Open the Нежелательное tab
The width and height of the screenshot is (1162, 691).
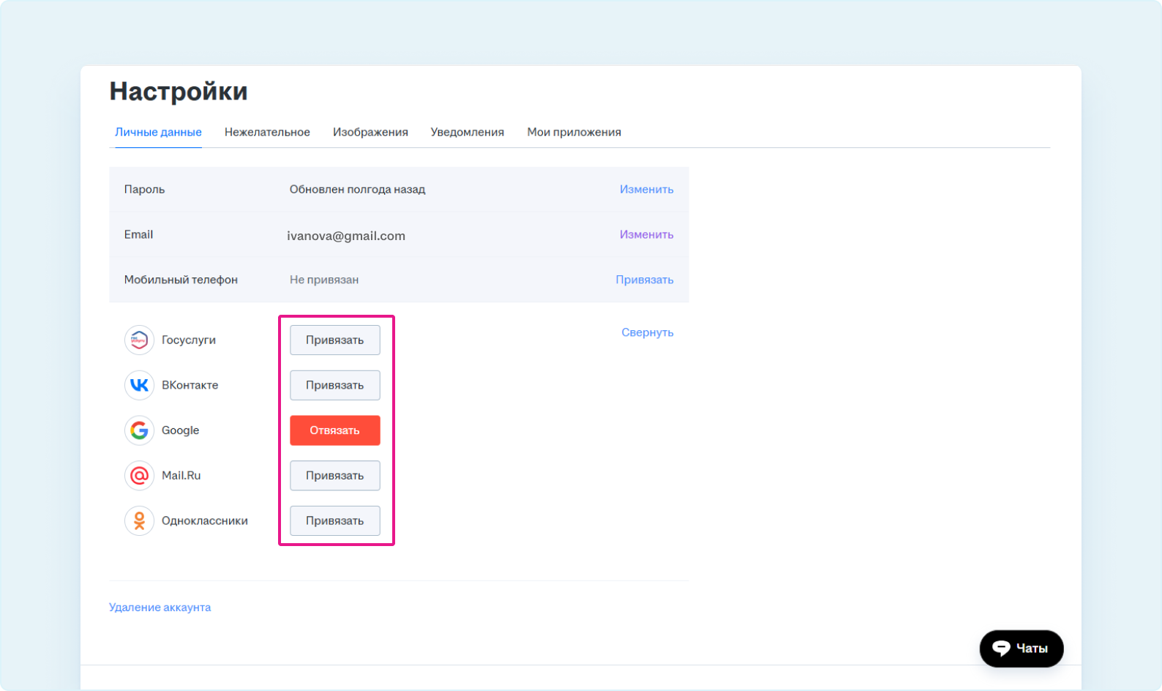tap(267, 132)
